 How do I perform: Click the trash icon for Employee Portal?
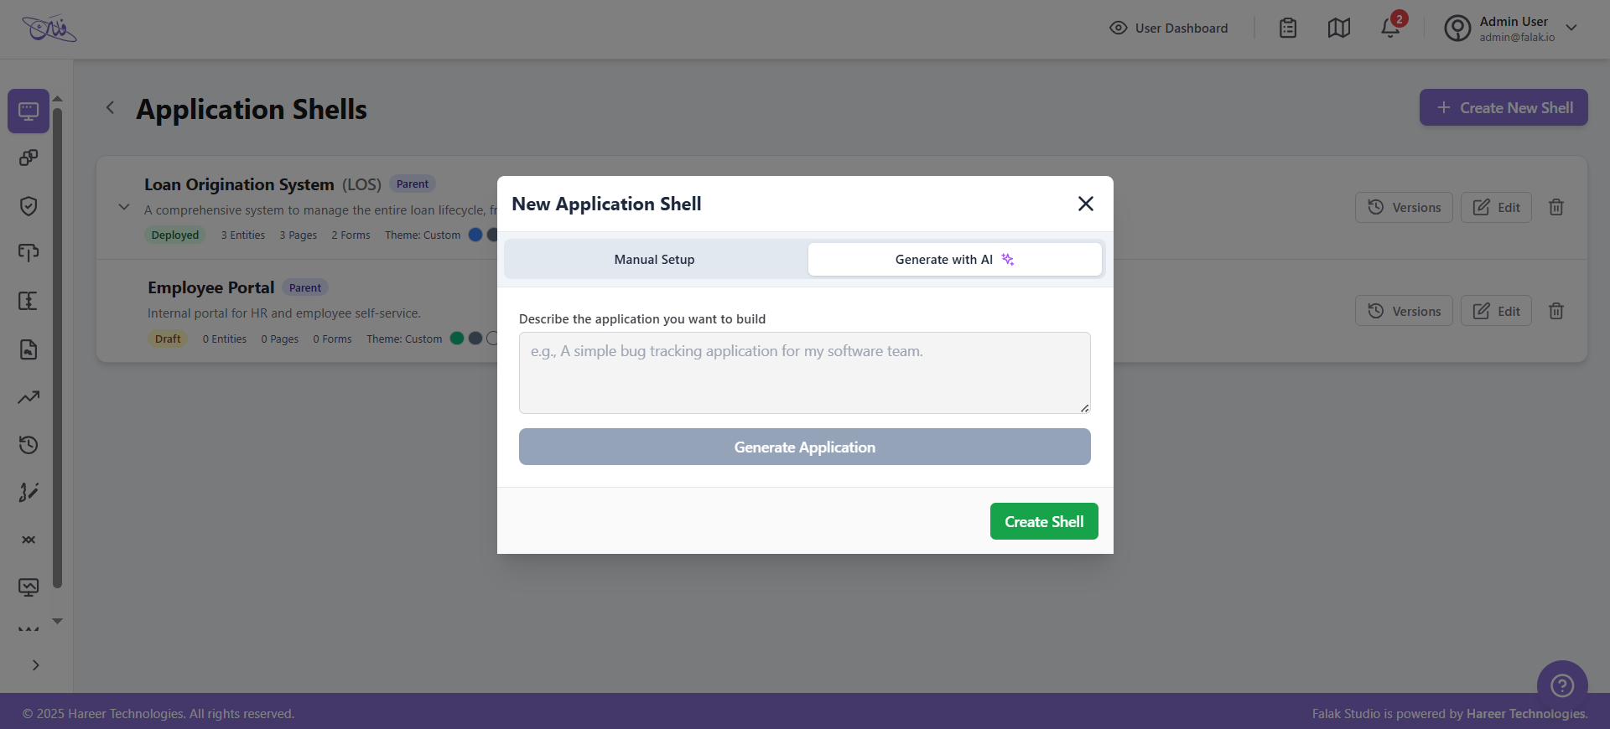pos(1556,311)
